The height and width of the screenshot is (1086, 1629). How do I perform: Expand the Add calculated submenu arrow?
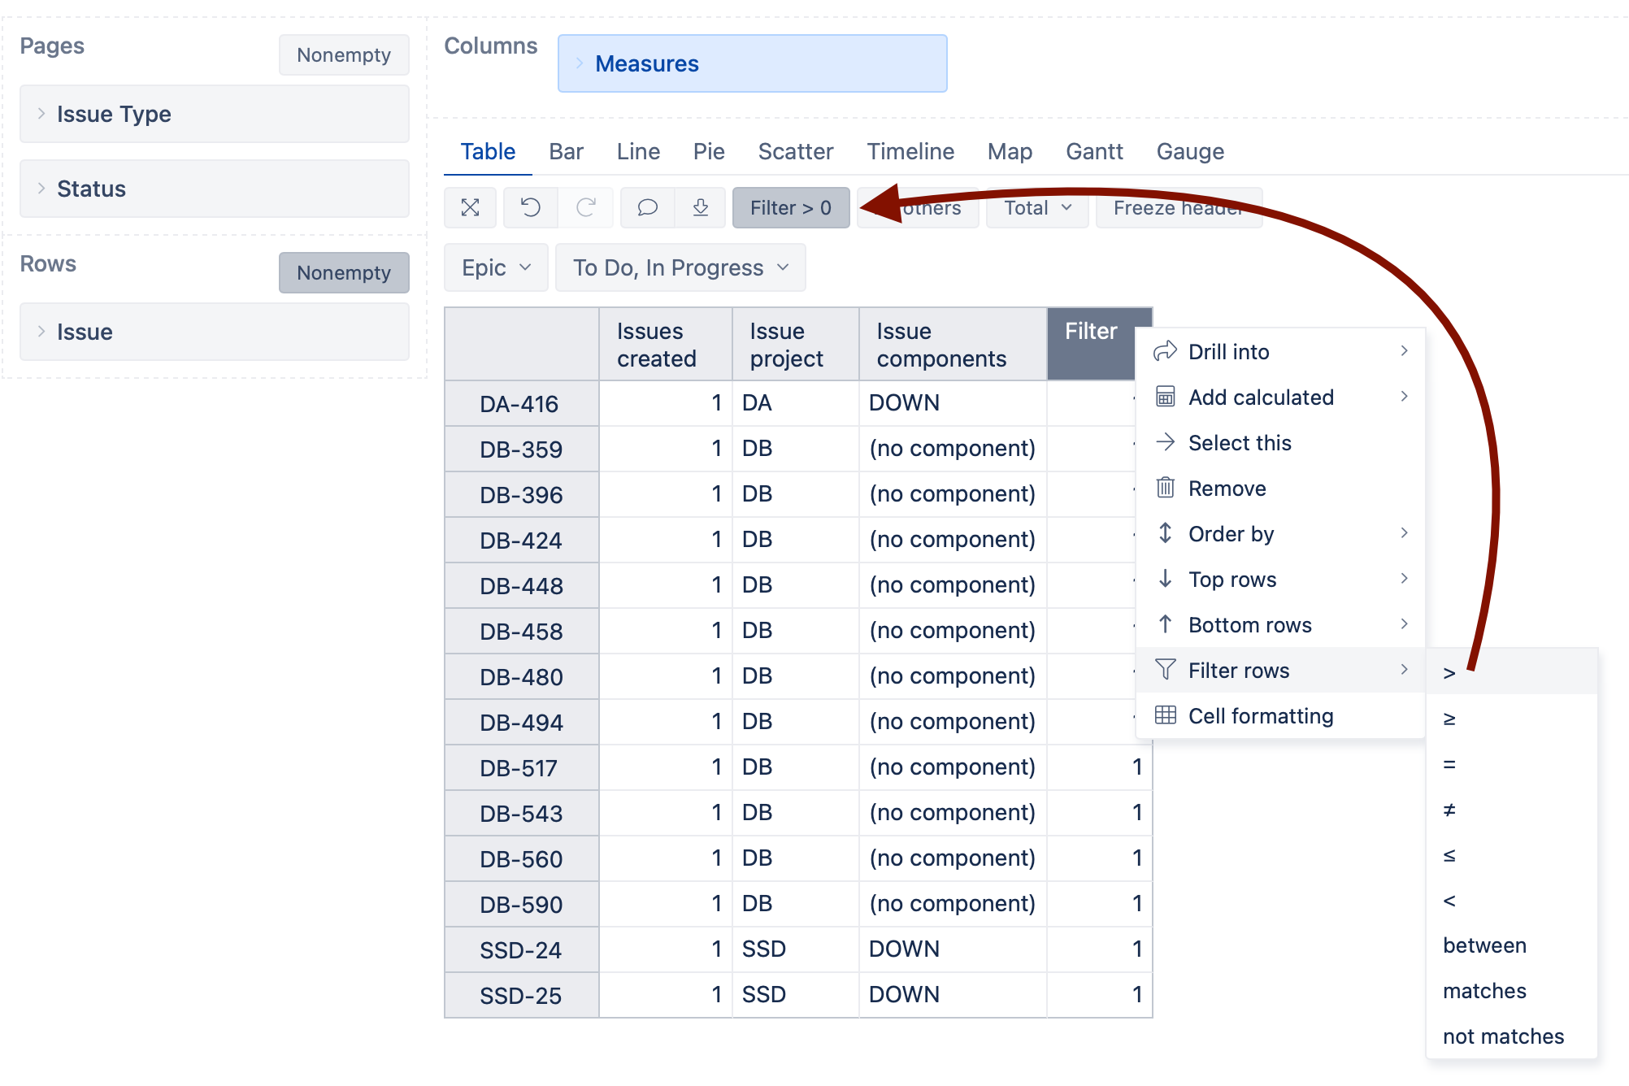pyautogui.click(x=1404, y=397)
